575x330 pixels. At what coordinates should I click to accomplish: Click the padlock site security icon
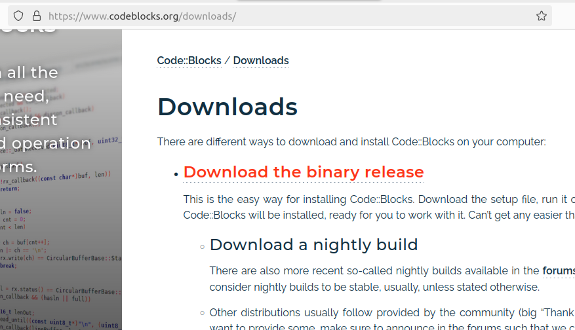point(37,16)
